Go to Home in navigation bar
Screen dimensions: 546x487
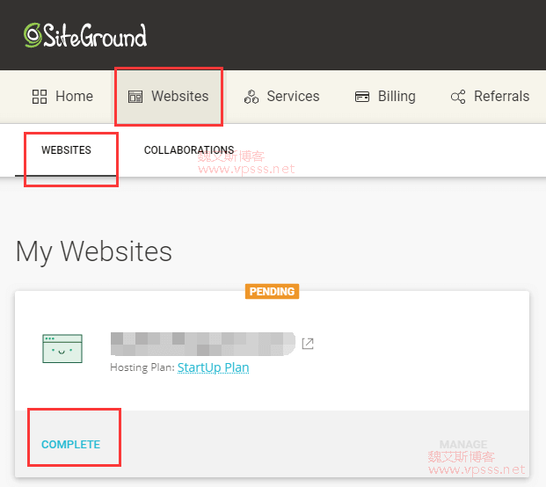[74, 97]
